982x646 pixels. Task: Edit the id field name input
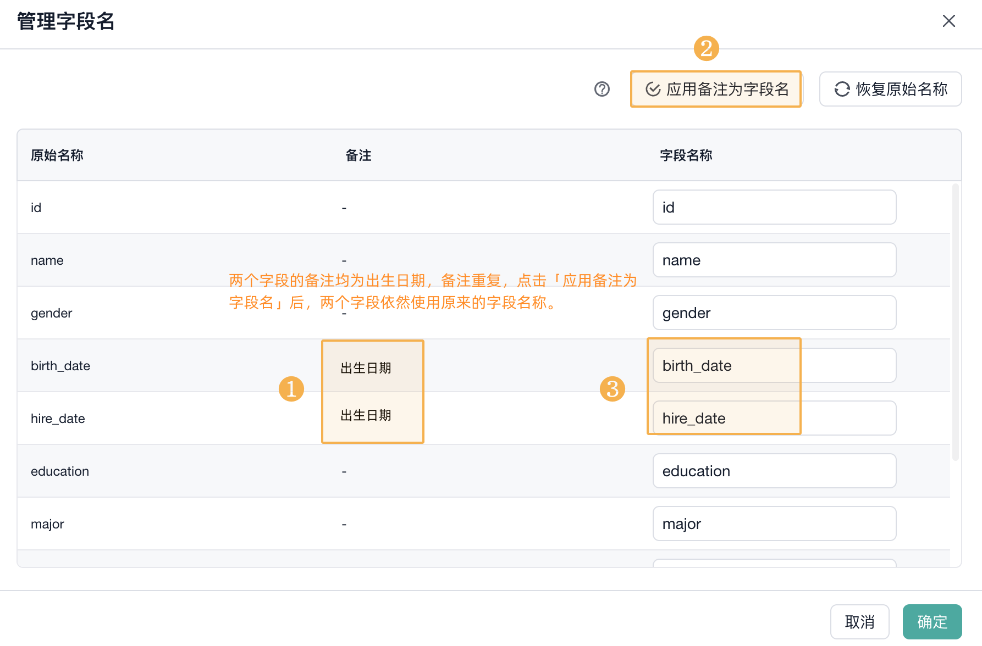(774, 207)
